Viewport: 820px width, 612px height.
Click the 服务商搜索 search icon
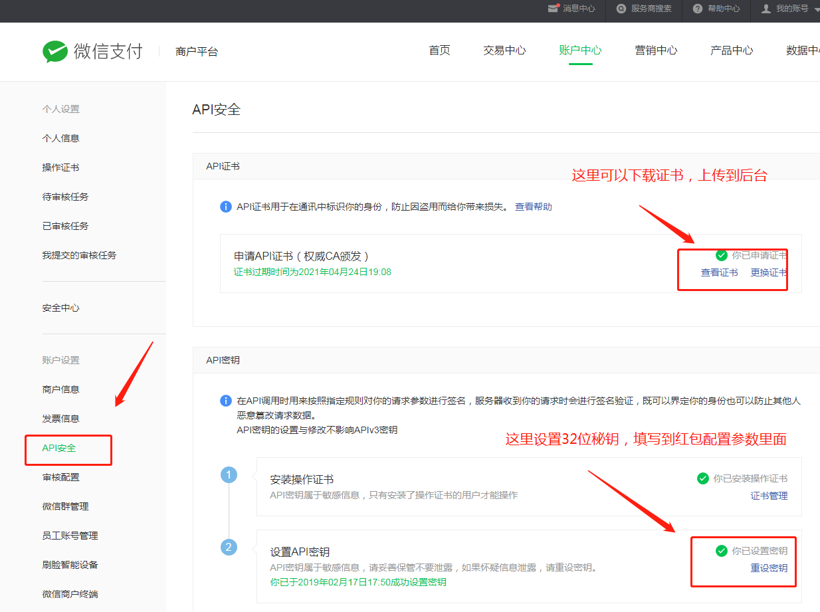tap(621, 9)
